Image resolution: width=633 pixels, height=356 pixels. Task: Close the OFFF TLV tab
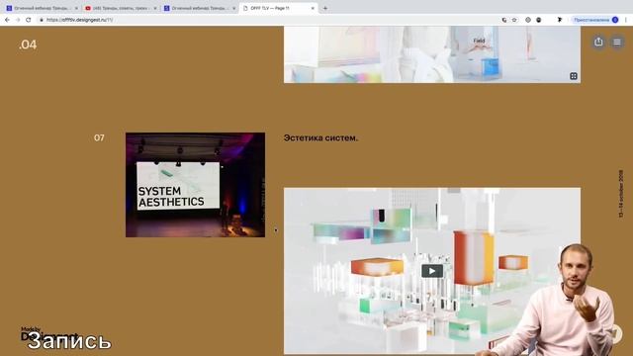[313, 8]
